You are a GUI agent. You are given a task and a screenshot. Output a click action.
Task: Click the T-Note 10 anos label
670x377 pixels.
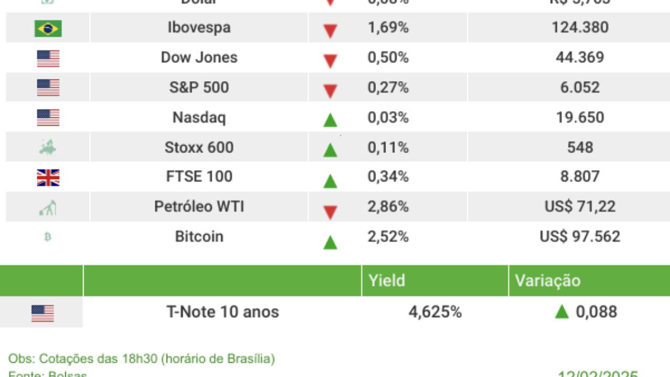[x=222, y=312]
